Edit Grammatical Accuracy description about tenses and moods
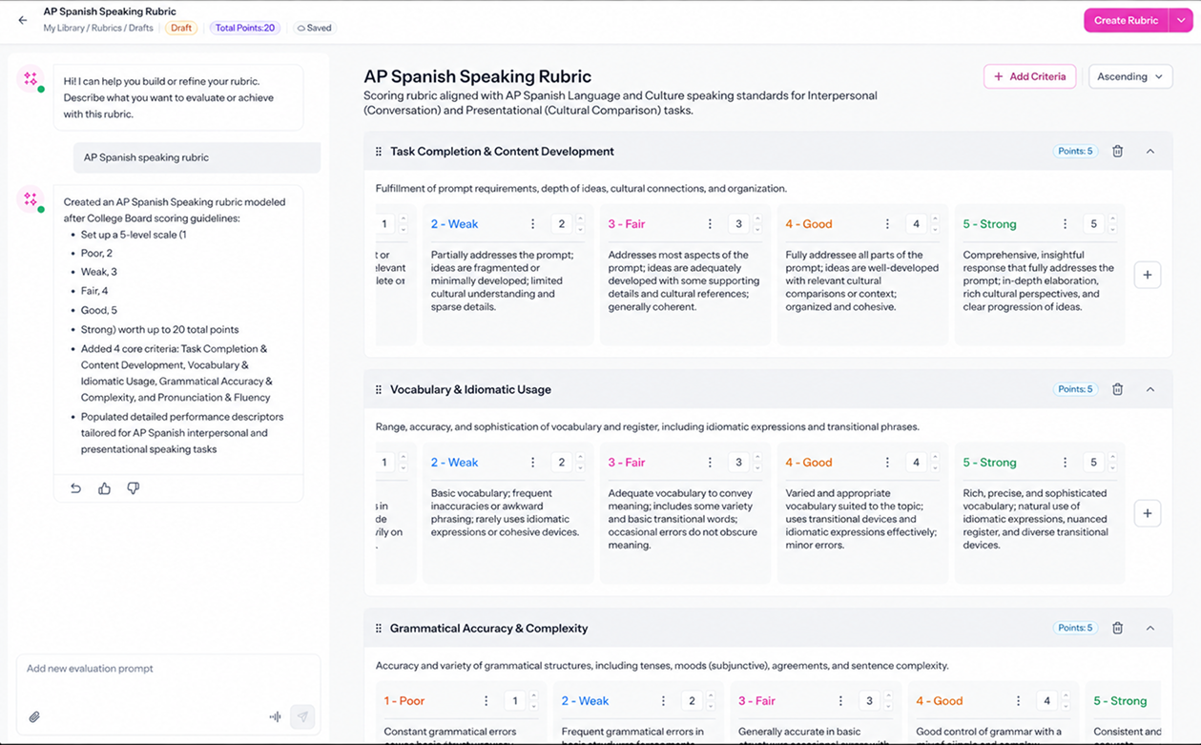The width and height of the screenshot is (1201, 745). [x=662, y=666]
